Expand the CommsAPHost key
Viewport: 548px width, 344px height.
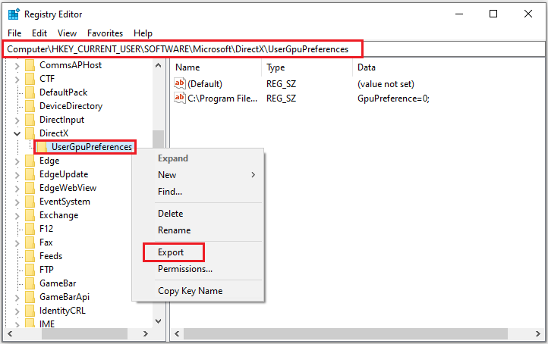point(17,66)
